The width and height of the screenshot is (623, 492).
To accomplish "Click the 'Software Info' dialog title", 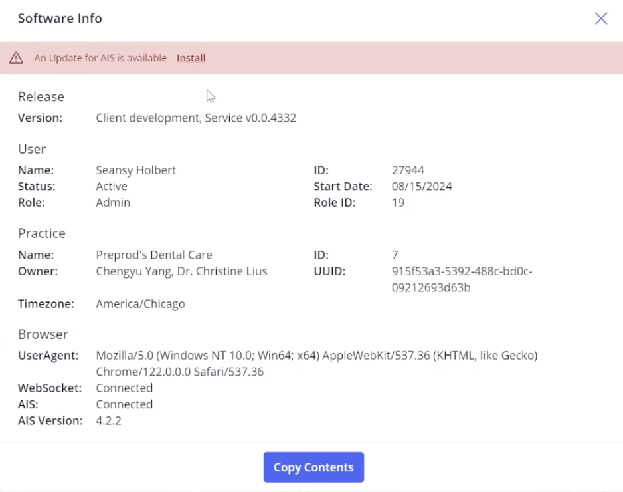I will point(60,19).
